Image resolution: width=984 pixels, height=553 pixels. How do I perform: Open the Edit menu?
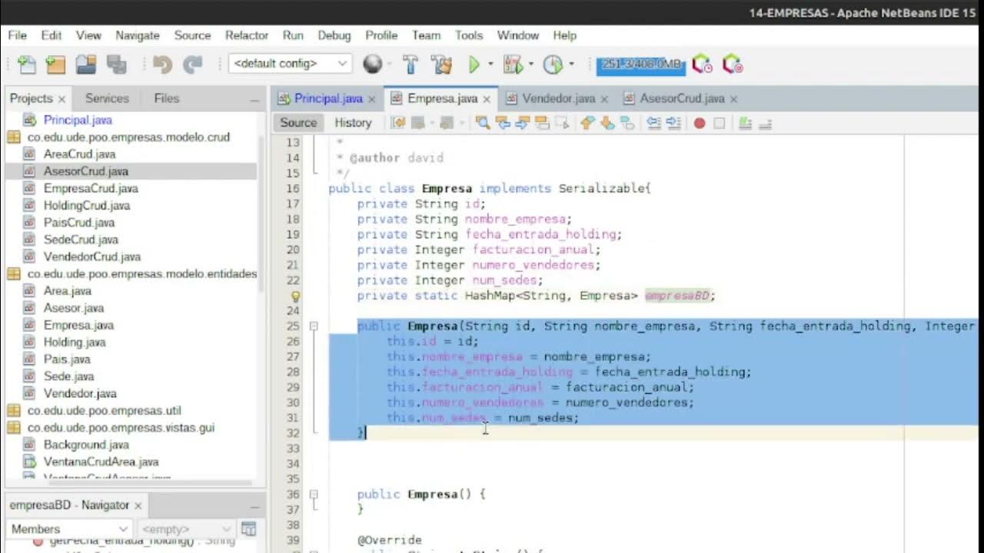coord(52,35)
